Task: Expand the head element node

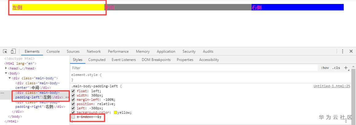Action: [6, 68]
